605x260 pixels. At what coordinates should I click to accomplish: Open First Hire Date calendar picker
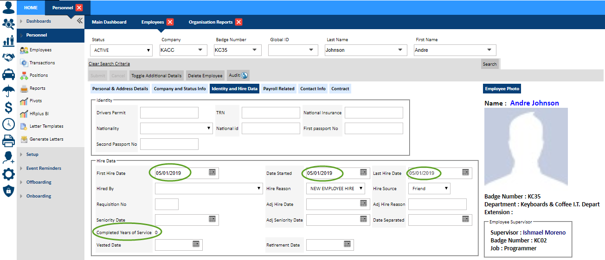tap(212, 173)
